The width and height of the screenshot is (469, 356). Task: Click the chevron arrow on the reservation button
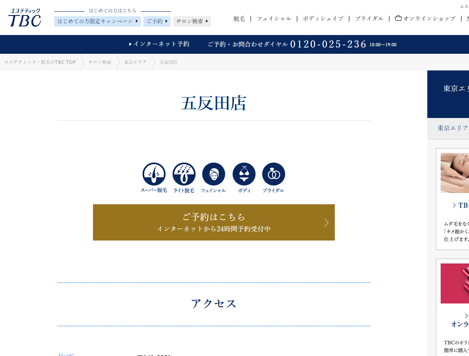tap(326, 223)
